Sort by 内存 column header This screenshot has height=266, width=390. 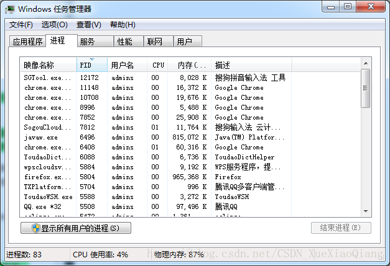[x=190, y=65]
